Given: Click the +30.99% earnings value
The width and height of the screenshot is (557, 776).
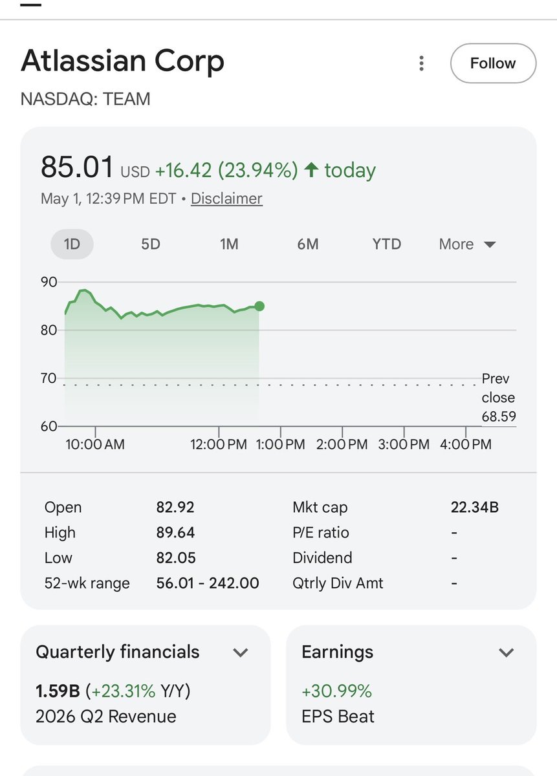Looking at the screenshot, I should [x=337, y=691].
